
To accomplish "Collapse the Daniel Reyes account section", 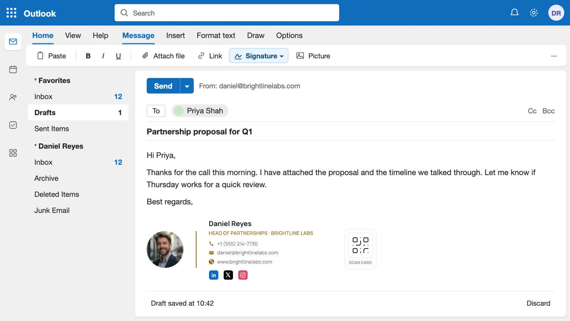I will (59, 146).
